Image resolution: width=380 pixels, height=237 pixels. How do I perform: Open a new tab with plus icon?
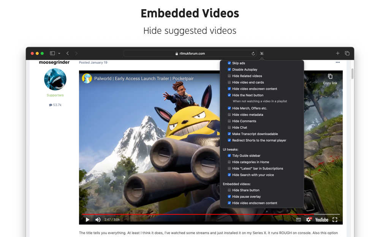(x=337, y=53)
